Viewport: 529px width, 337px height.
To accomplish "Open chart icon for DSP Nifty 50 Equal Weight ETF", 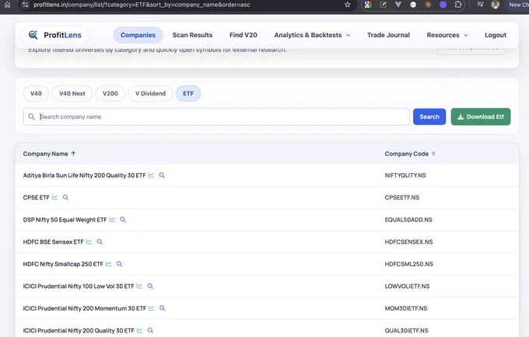I will (112, 220).
